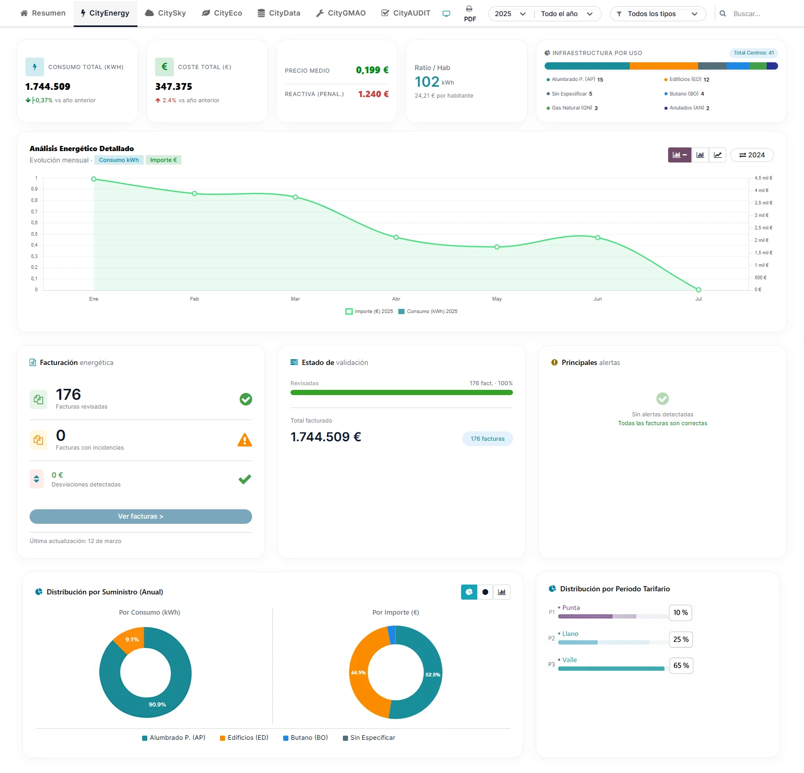804x773 pixels.
Task: Switch to the CitySky tab
Action: tap(165, 13)
